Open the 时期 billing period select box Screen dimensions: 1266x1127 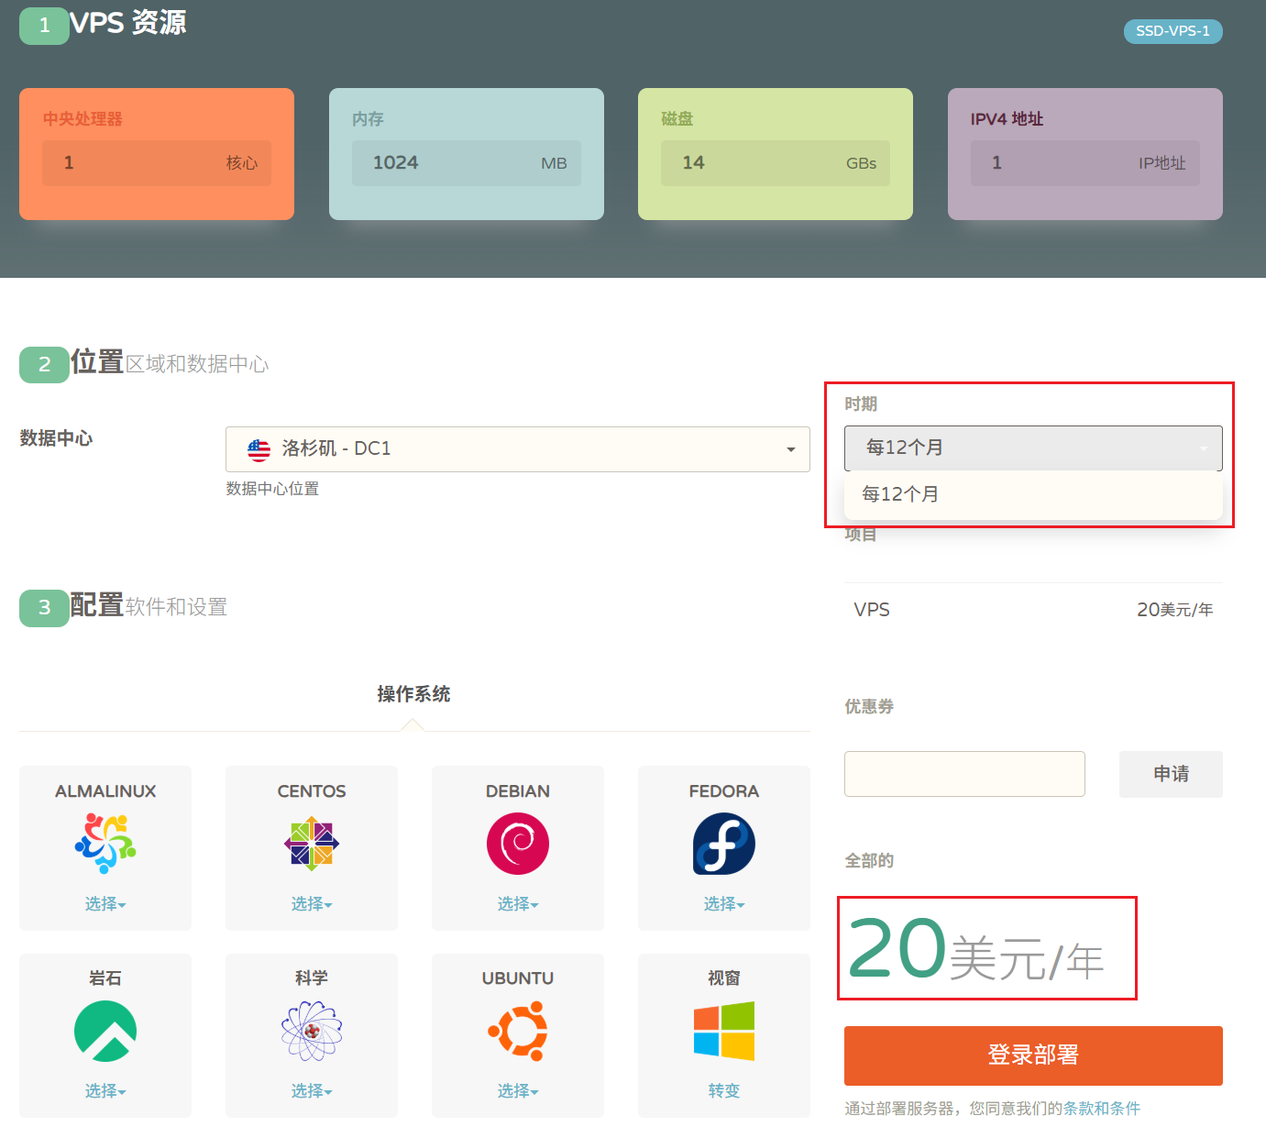point(1033,447)
